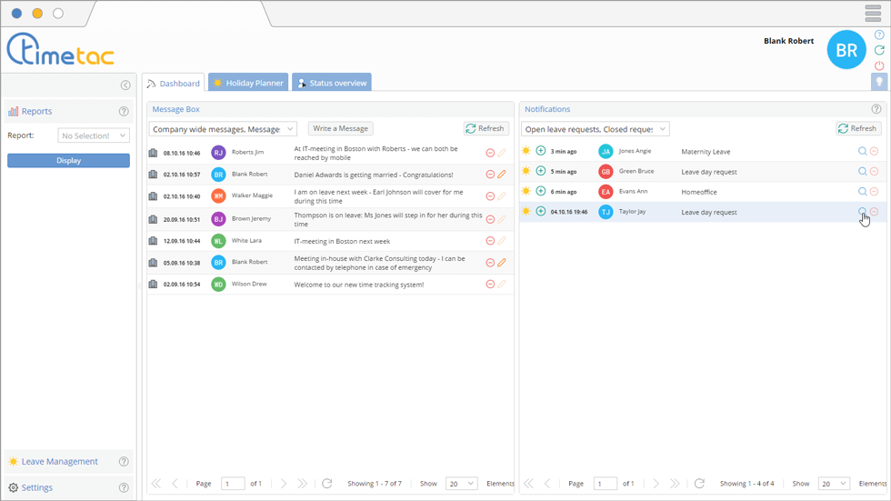Expand the Message Box elements-per-page dropdown
891x501 pixels.
click(461, 484)
